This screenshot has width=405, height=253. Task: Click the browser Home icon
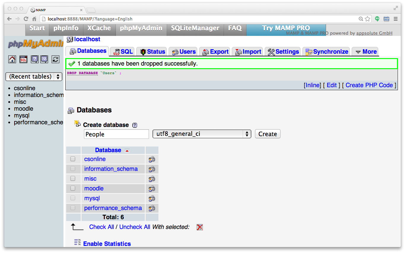(x=34, y=19)
